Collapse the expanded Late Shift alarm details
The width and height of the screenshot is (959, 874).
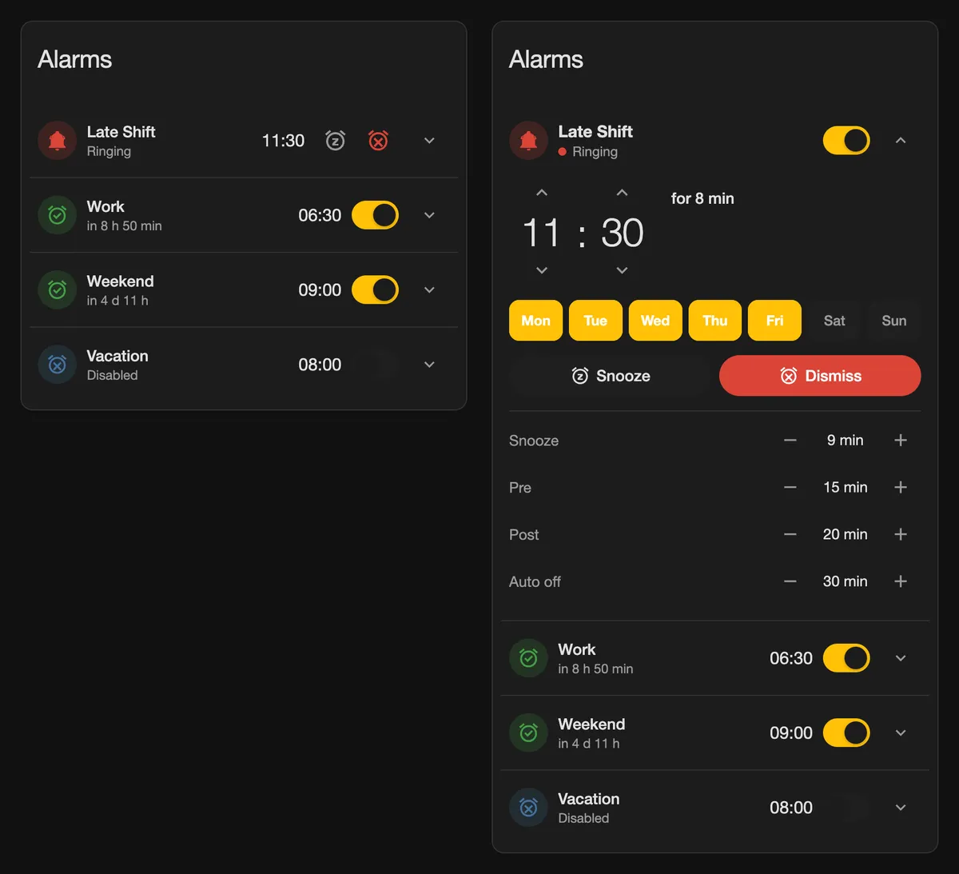901,141
